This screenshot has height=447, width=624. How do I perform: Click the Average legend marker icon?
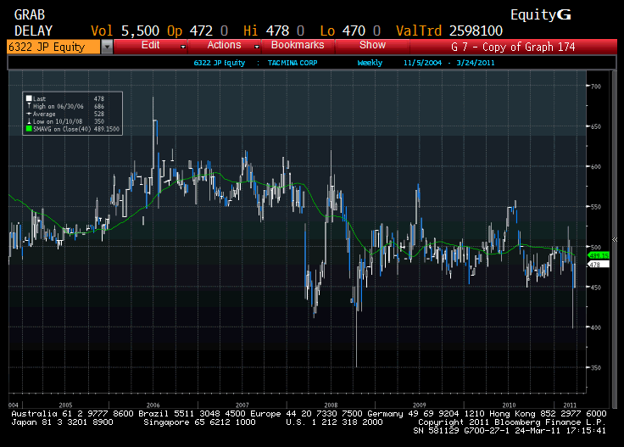[x=29, y=114]
